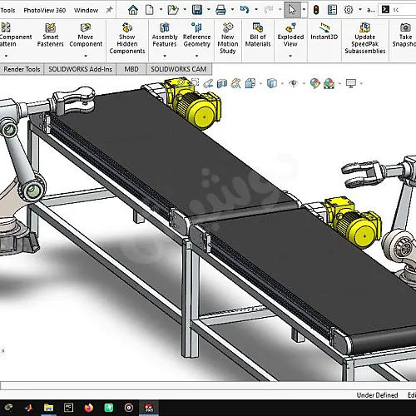Show Hidden Components
Screen dimensions: 416x416
point(127,38)
